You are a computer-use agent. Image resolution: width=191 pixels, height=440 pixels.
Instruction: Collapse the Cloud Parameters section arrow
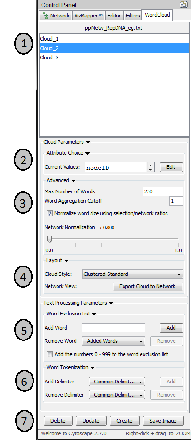point(88,142)
